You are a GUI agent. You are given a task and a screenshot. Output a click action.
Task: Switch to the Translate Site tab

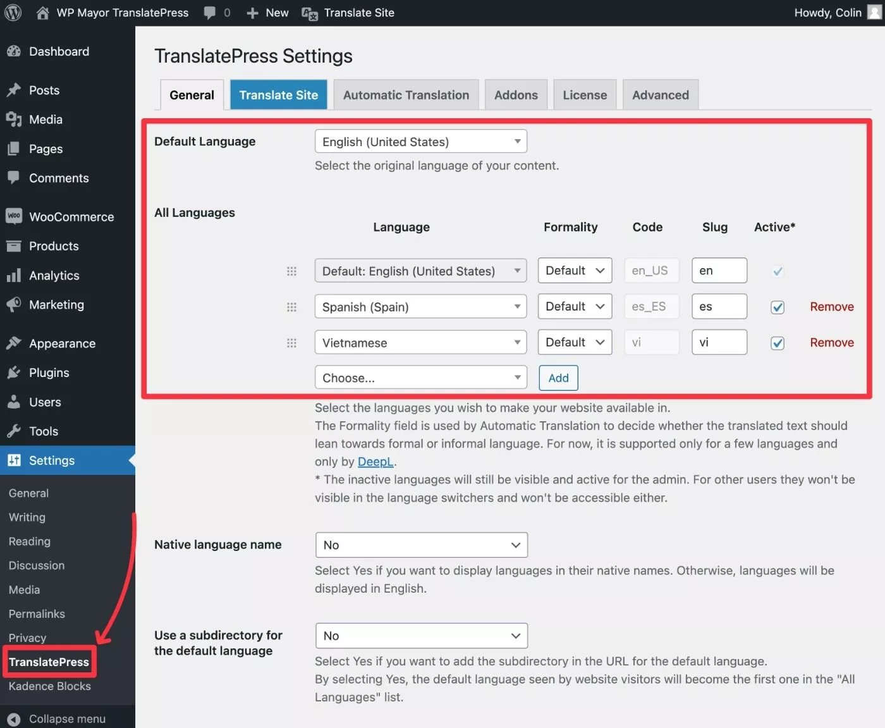pyautogui.click(x=279, y=95)
